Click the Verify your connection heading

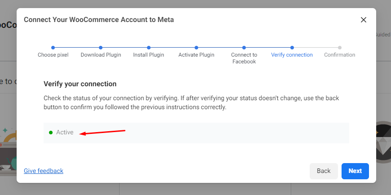(80, 84)
